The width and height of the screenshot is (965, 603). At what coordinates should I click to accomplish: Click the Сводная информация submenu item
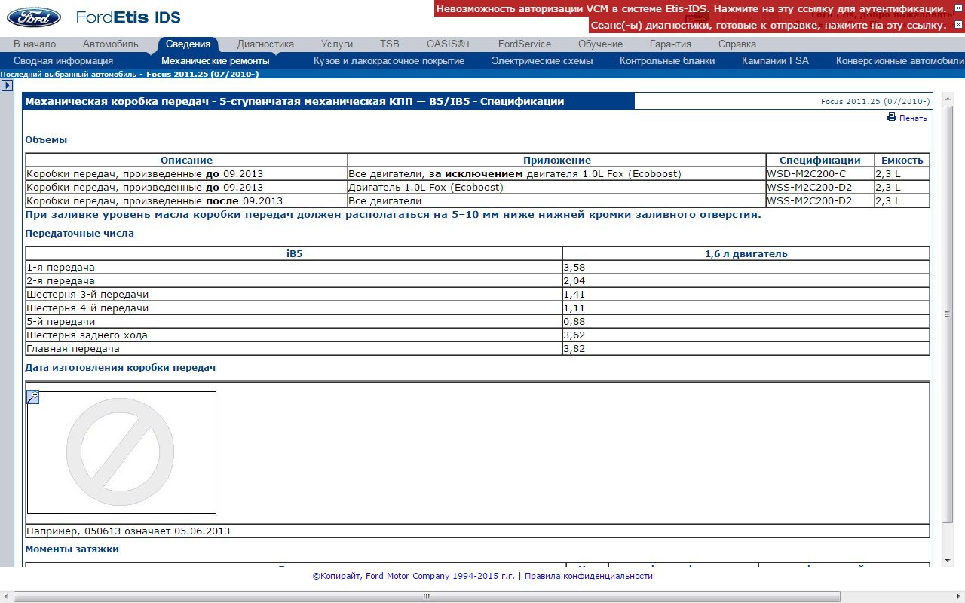pyautogui.click(x=63, y=61)
